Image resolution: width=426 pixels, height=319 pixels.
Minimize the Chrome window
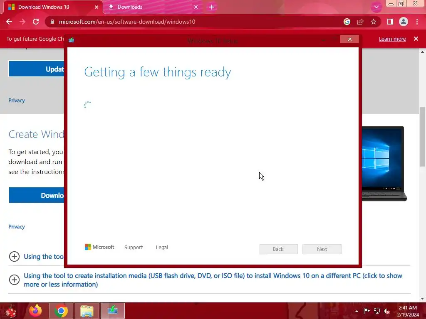391,4
